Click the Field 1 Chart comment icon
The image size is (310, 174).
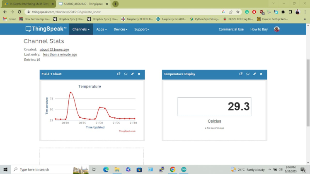[x=126, y=74]
